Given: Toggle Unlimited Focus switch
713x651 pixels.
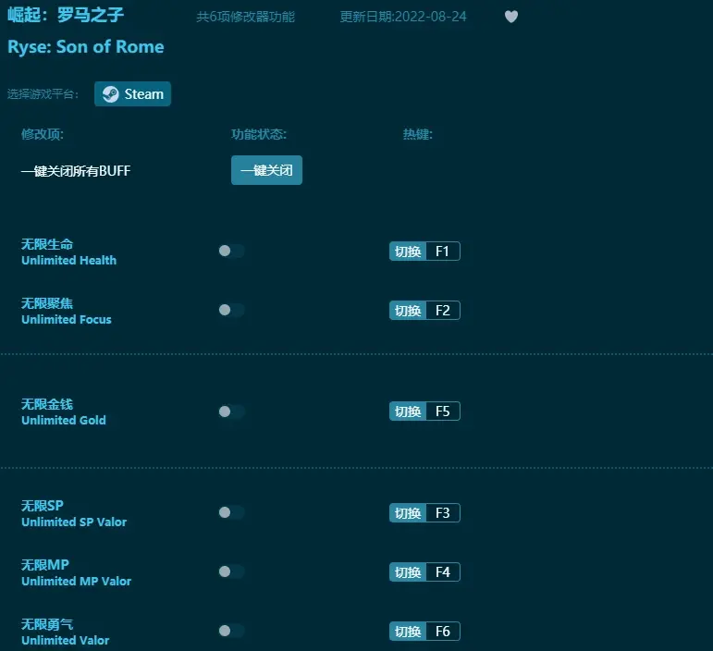Looking at the screenshot, I should click(231, 310).
